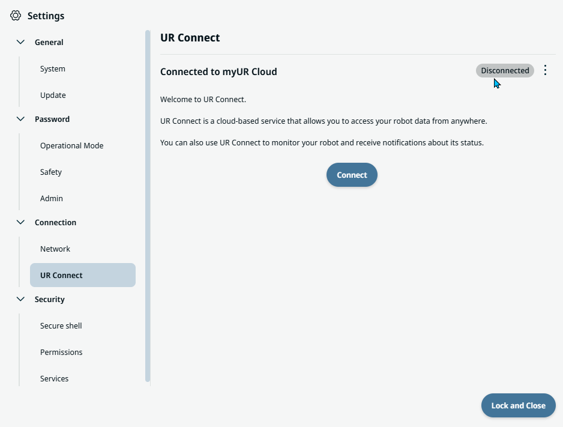563x427 pixels.
Task: Select Operational Mode in sidebar
Action: (71, 145)
